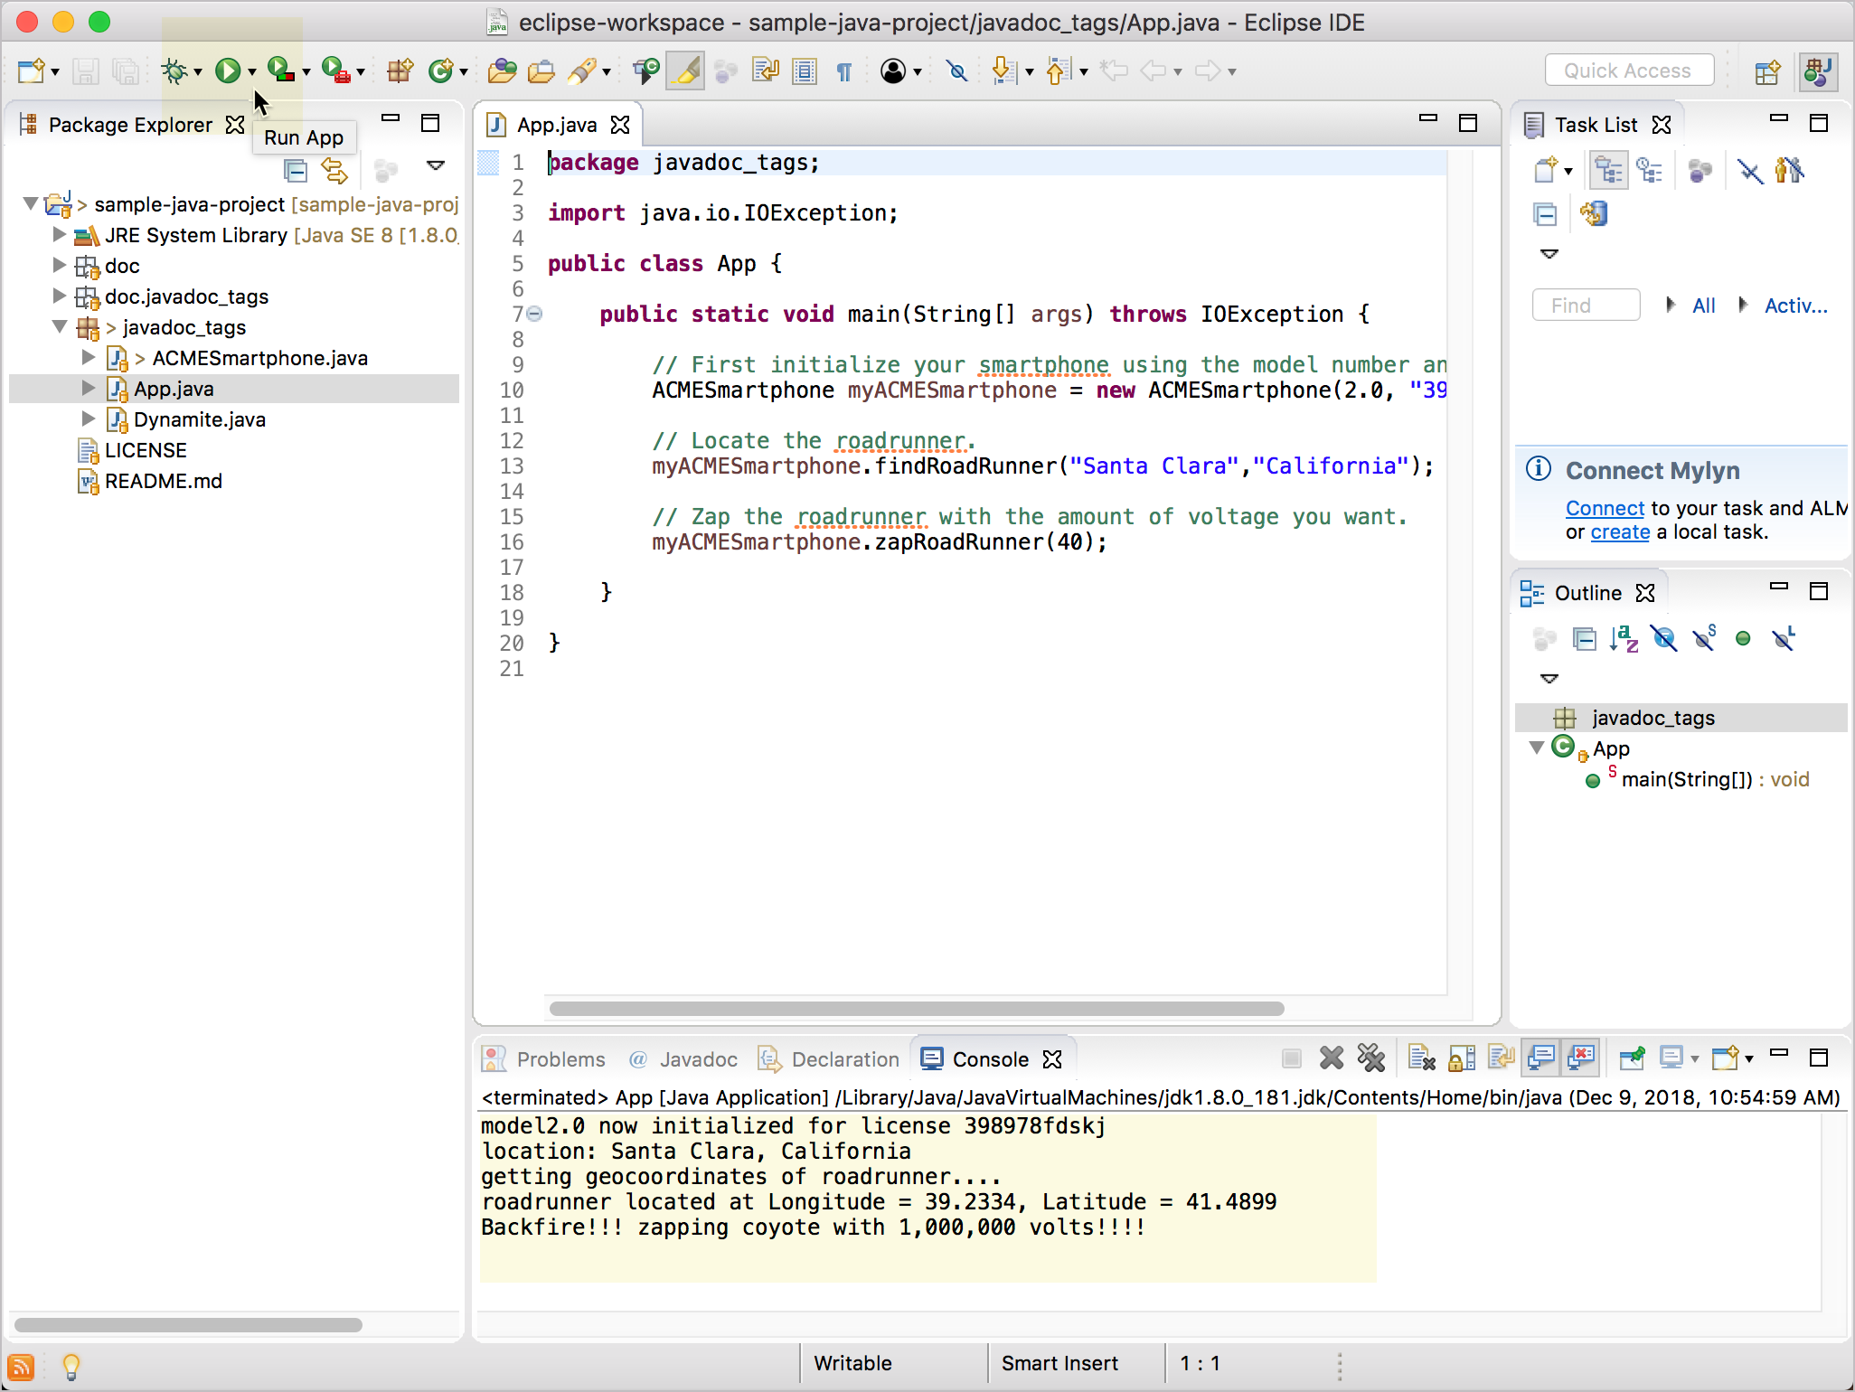Create a New Java Class
The width and height of the screenshot is (1855, 1392).
click(442, 71)
